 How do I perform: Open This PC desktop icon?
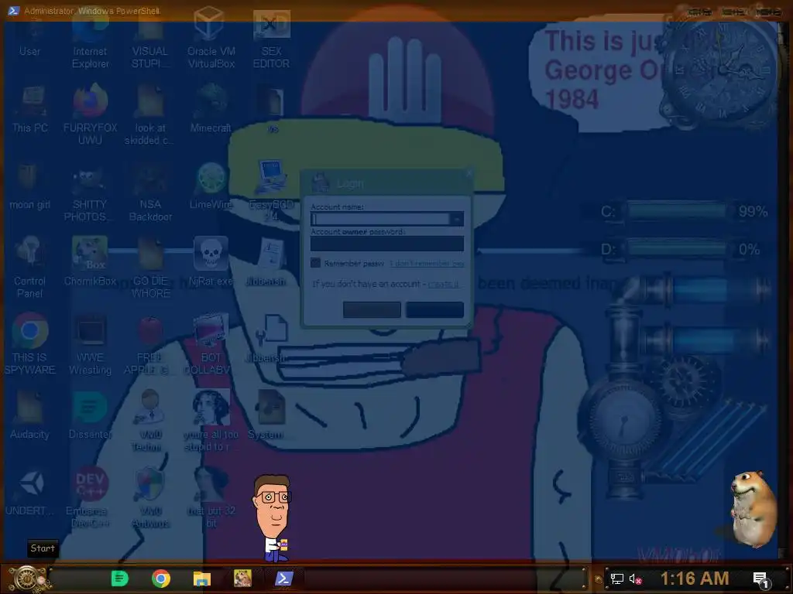coord(30,110)
